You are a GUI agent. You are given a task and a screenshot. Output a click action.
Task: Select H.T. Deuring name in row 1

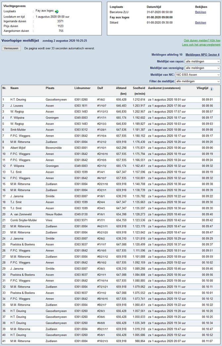click(18, 100)
